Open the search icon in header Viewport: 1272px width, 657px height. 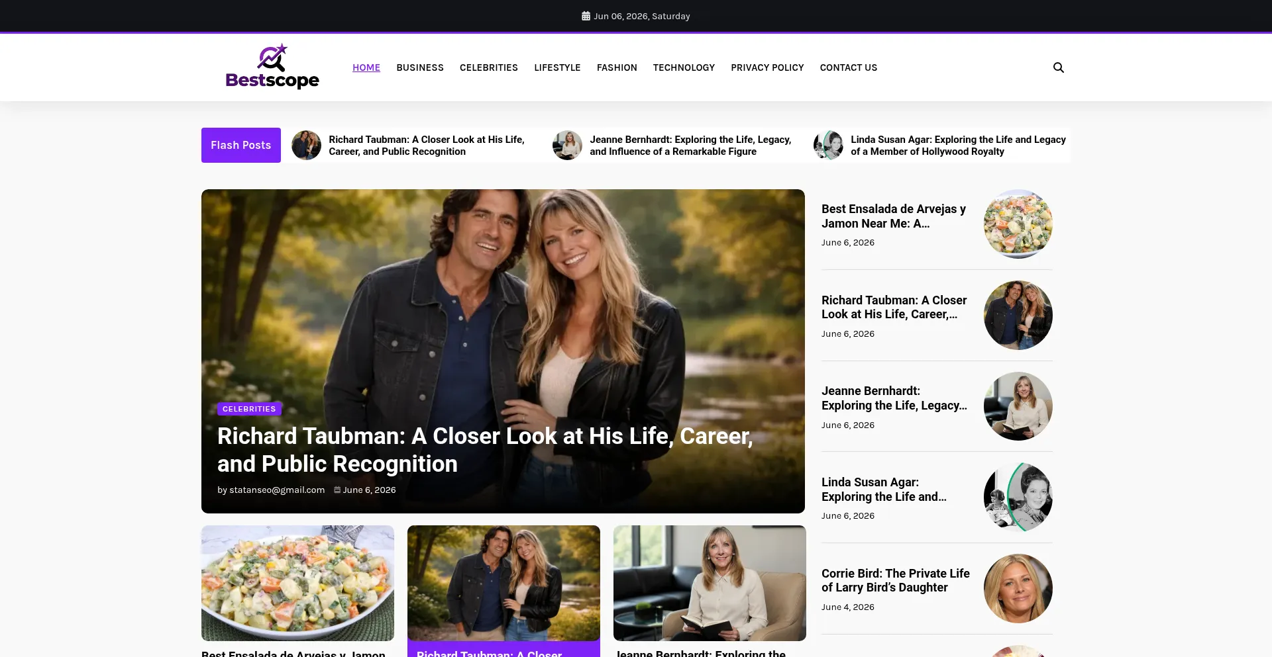(1058, 67)
